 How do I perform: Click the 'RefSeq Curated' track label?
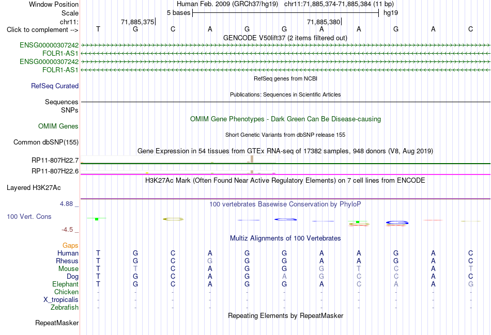tap(54, 86)
